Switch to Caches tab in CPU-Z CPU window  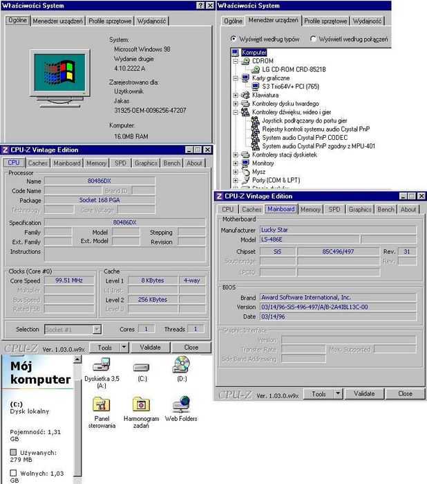point(37,163)
